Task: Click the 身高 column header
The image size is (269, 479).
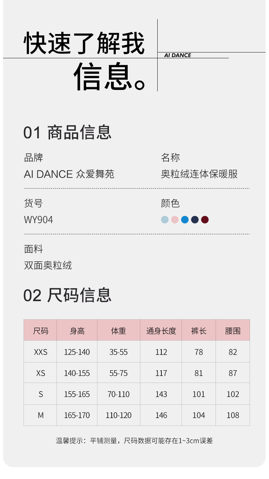Action: (77, 330)
